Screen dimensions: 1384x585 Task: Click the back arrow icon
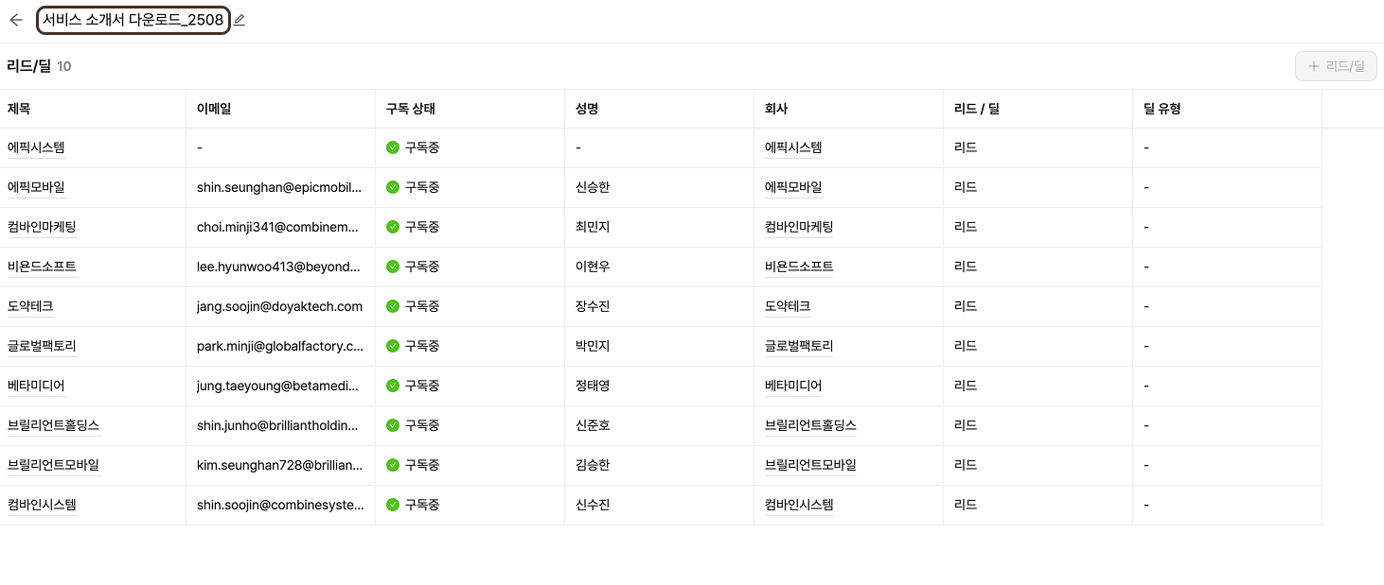tap(16, 20)
